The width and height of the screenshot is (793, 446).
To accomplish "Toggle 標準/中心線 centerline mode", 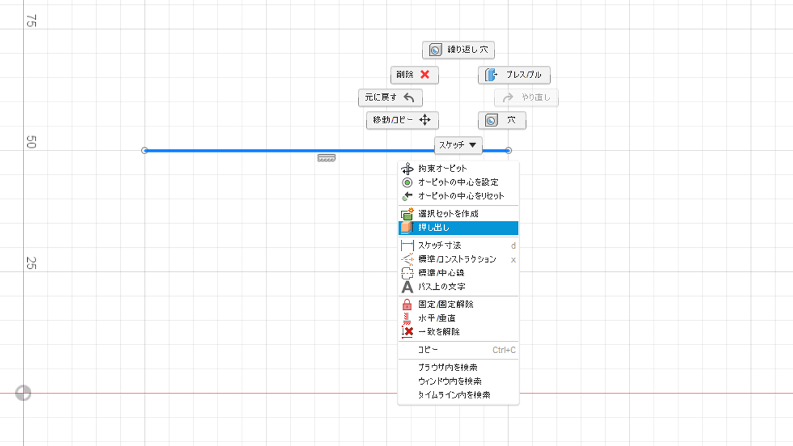I will [x=441, y=273].
